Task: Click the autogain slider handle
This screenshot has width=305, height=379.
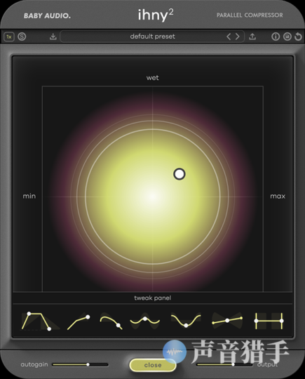Action: 88,364
